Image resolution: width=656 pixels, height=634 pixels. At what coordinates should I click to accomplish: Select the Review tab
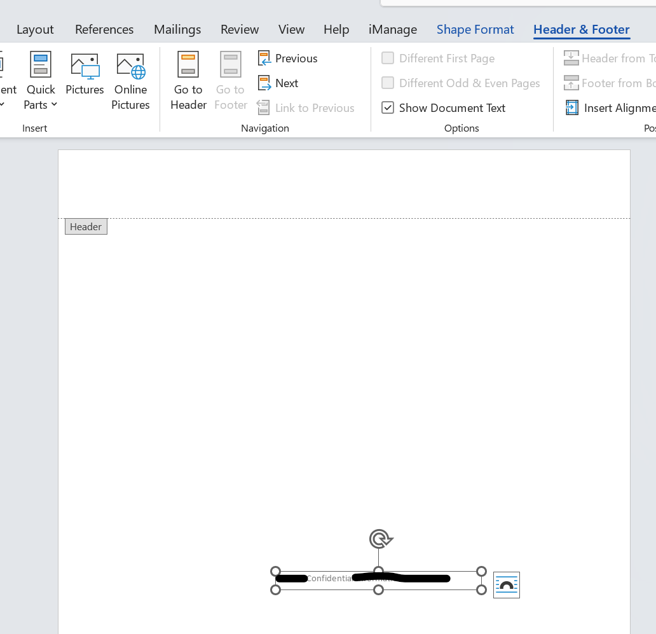240,29
